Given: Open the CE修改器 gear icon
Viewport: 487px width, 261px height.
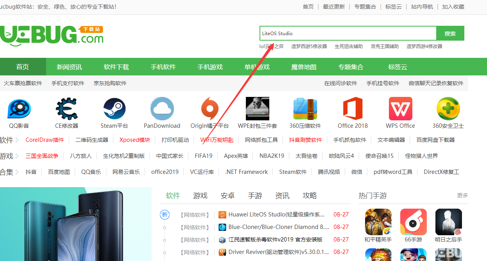Looking at the screenshot, I should coord(66,109).
